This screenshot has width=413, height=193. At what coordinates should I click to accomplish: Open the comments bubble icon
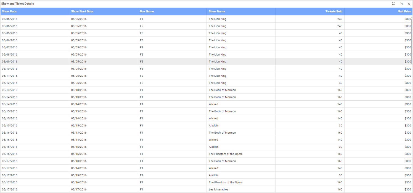point(393,4)
